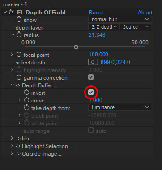Check the auto range checkbox
The image size is (162, 170).
(x=91, y=130)
